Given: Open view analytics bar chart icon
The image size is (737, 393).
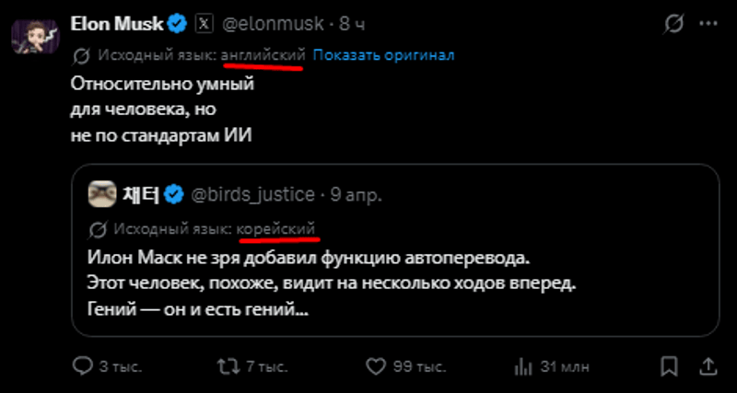Looking at the screenshot, I should [x=521, y=366].
